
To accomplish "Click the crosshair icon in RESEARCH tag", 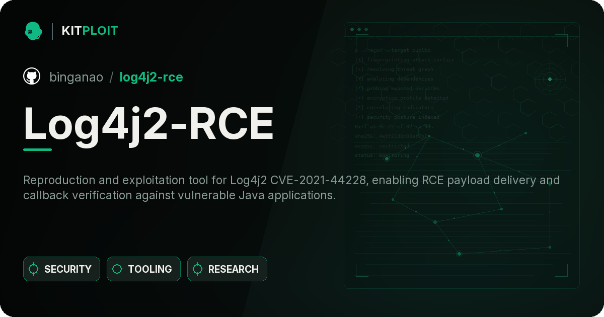I will [198, 269].
